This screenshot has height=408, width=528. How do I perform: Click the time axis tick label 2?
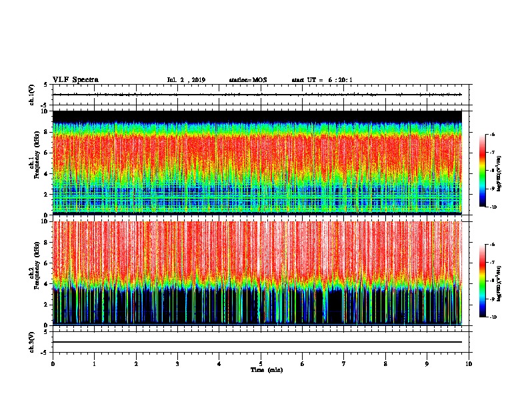(x=136, y=364)
